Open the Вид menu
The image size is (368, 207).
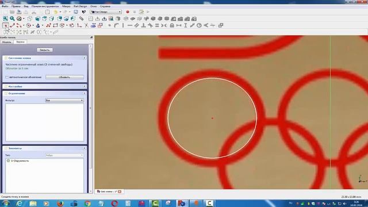coord(26,6)
